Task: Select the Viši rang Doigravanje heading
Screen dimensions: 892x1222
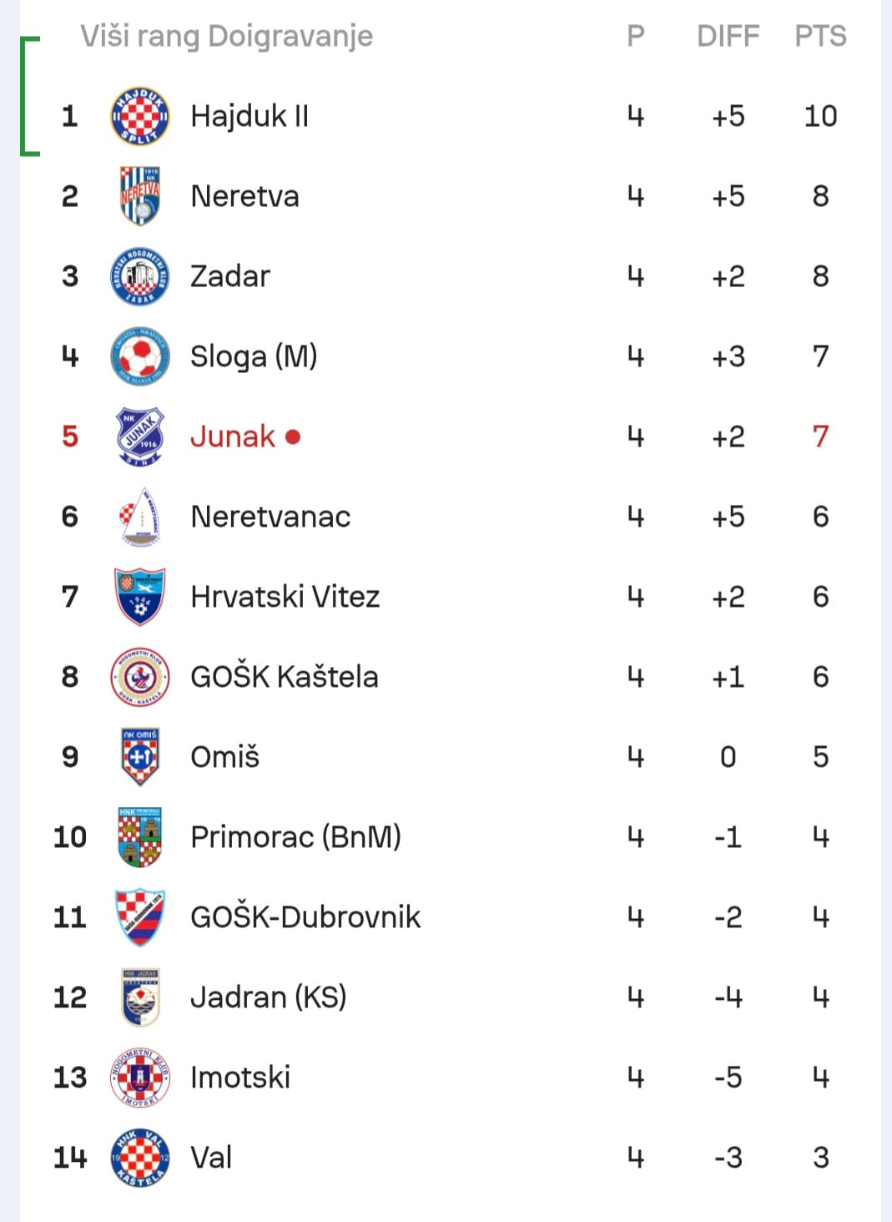Action: [x=227, y=36]
